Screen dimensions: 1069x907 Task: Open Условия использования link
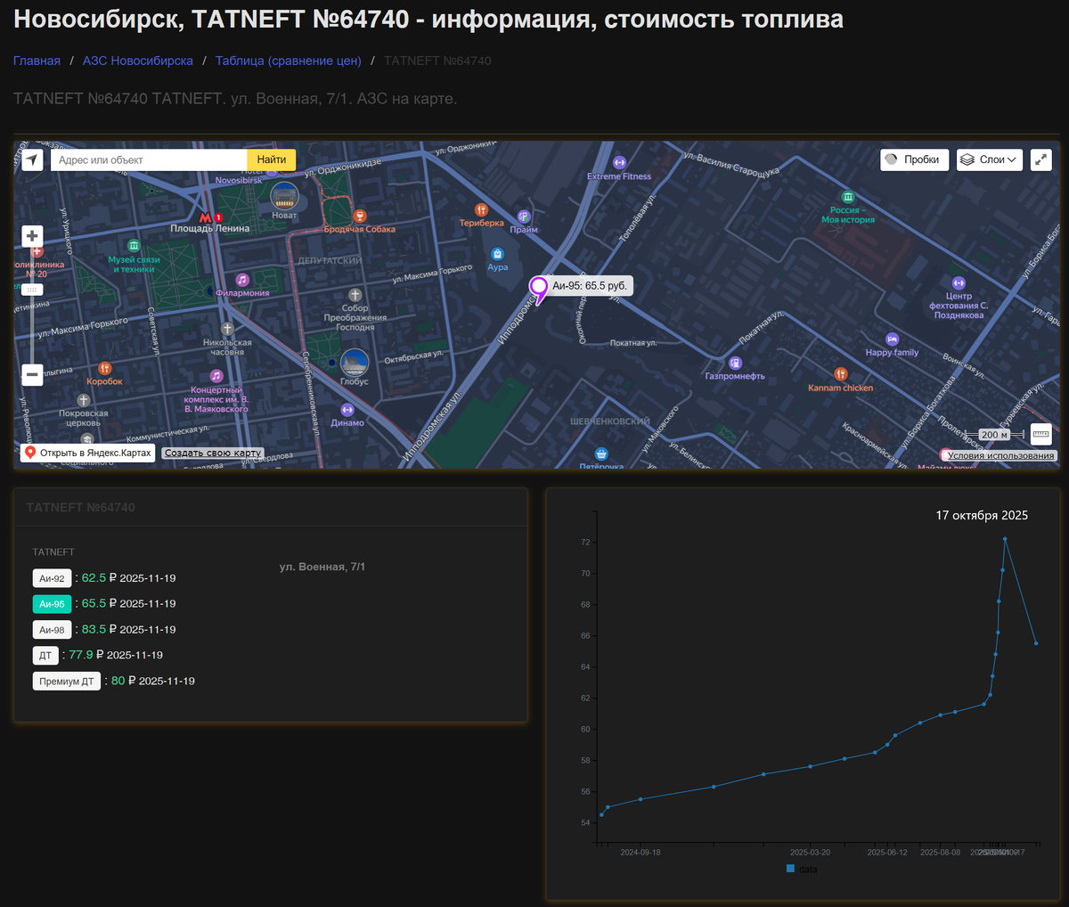(x=1000, y=455)
